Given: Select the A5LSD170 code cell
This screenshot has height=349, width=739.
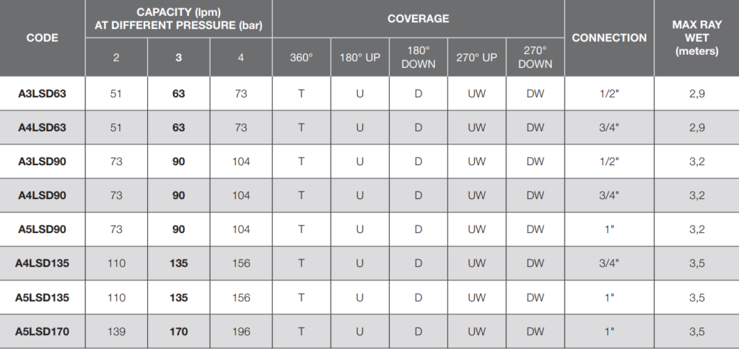Looking at the screenshot, I should click(43, 331).
